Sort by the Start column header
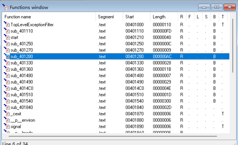The width and height of the screenshot is (238, 145). (x=137, y=17)
